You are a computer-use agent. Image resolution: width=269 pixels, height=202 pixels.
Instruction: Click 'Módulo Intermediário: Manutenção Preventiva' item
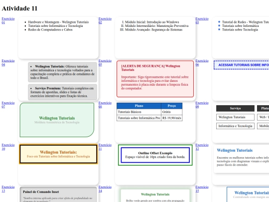tap(156, 26)
